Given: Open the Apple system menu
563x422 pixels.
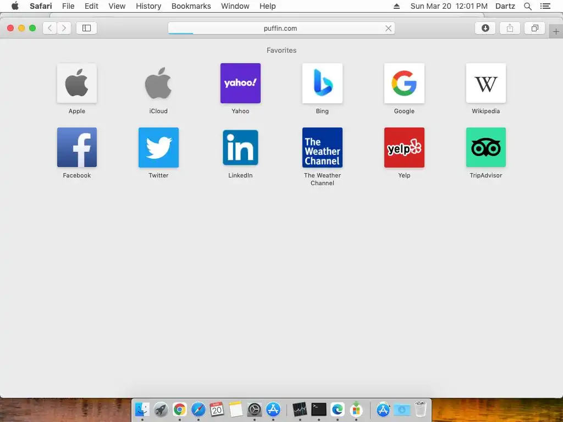Looking at the screenshot, I should point(15,5).
